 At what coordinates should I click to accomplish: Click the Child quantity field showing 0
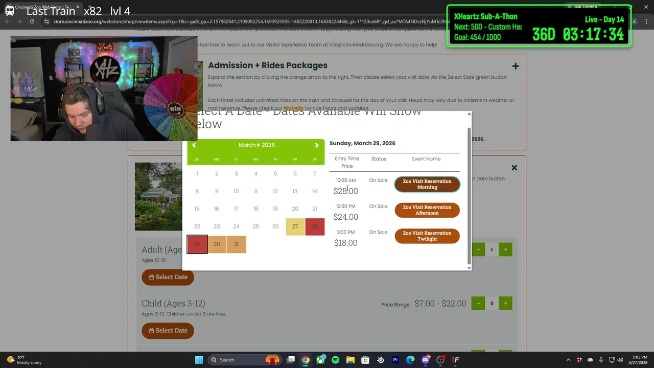[x=492, y=304]
